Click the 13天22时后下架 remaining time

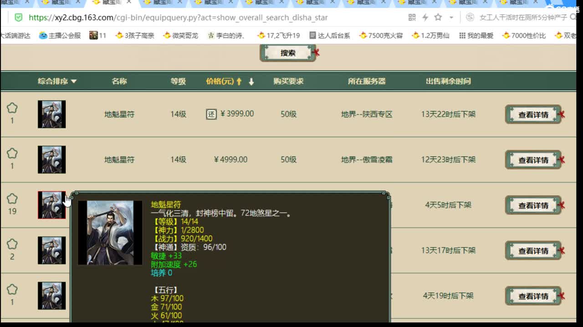coord(448,114)
